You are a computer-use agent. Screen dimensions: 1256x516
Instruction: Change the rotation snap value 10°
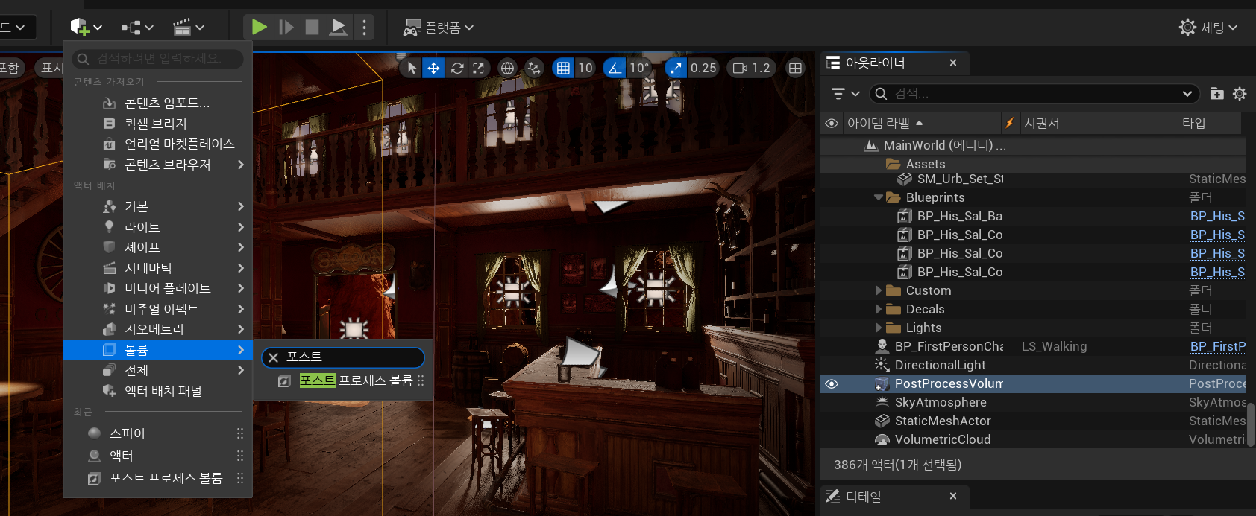[x=640, y=68]
